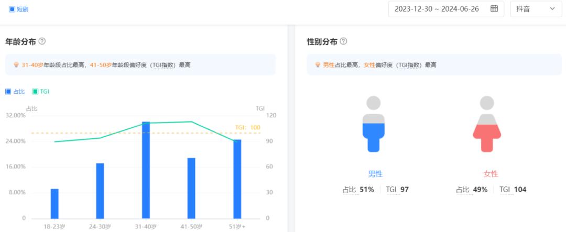Click the 性别分布 section title

322,42
